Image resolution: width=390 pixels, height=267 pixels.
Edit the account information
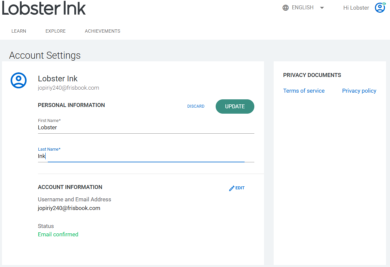pos(240,188)
